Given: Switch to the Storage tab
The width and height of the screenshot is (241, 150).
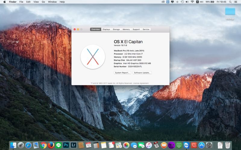Looking at the screenshot, I should [116, 29].
